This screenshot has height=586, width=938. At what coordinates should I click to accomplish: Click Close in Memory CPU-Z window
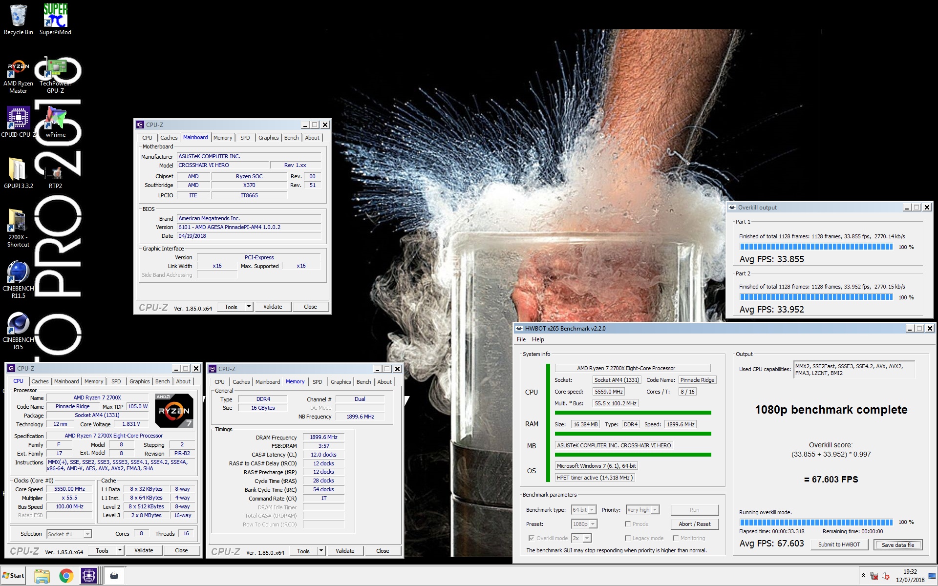pyautogui.click(x=383, y=551)
